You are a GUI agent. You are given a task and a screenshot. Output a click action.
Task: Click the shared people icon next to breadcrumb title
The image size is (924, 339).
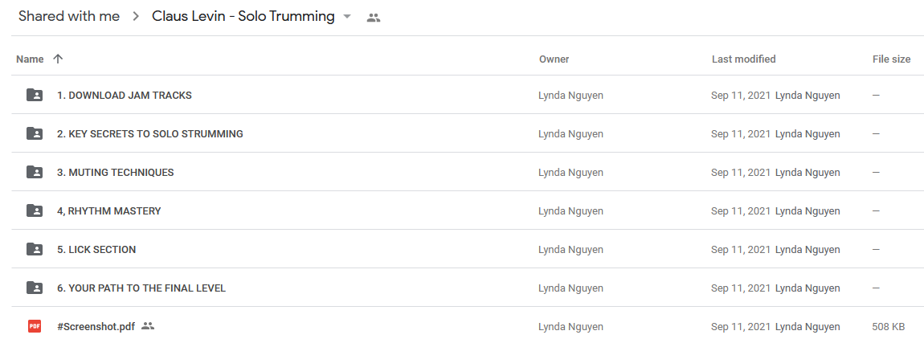click(x=374, y=17)
